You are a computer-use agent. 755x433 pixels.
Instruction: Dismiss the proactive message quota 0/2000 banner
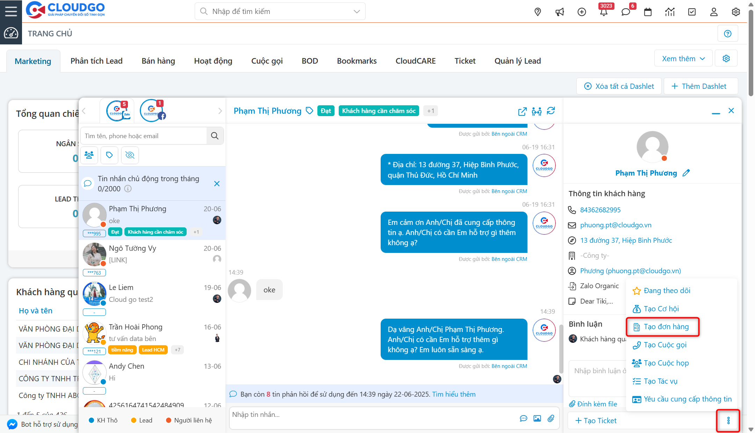[x=217, y=183]
